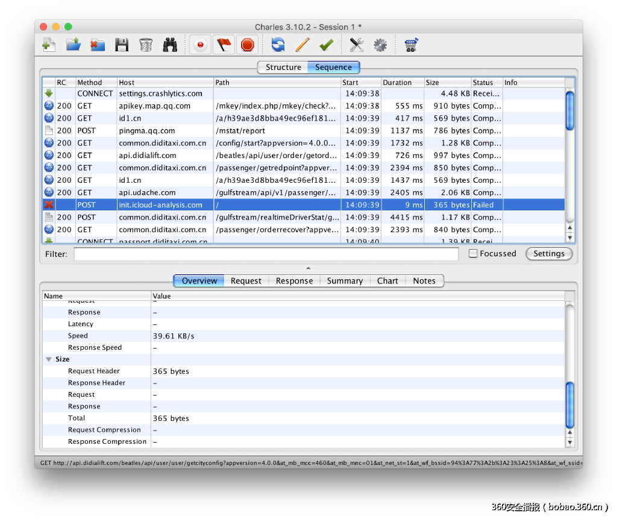Save session using the floppy disk icon

122,45
